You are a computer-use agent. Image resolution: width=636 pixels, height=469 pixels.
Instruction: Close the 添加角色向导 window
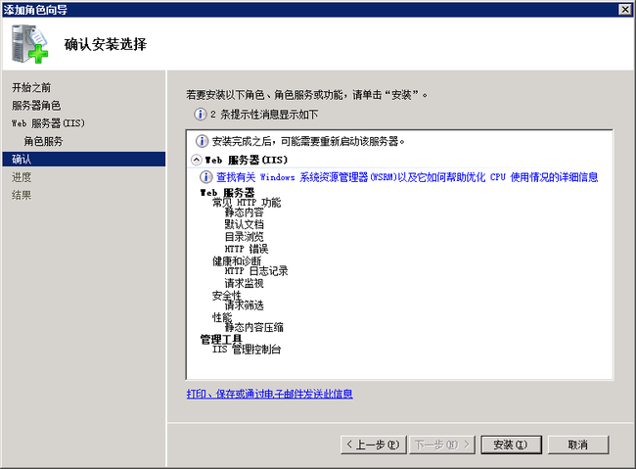tap(625, 10)
